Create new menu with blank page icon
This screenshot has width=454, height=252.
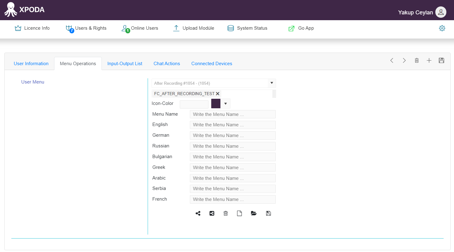pos(239,213)
